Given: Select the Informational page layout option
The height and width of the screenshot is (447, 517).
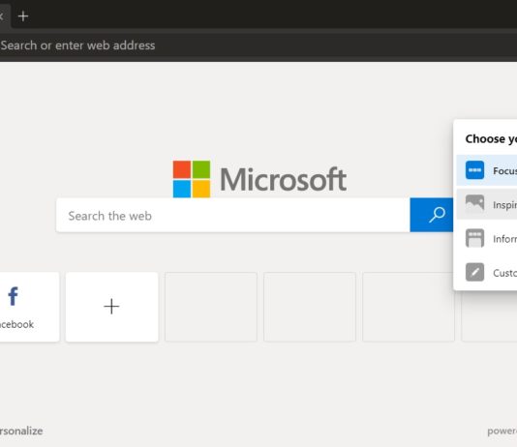Looking at the screenshot, I should click(487, 238).
